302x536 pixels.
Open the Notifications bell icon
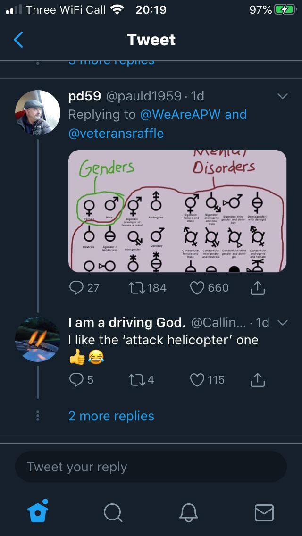[x=189, y=514]
